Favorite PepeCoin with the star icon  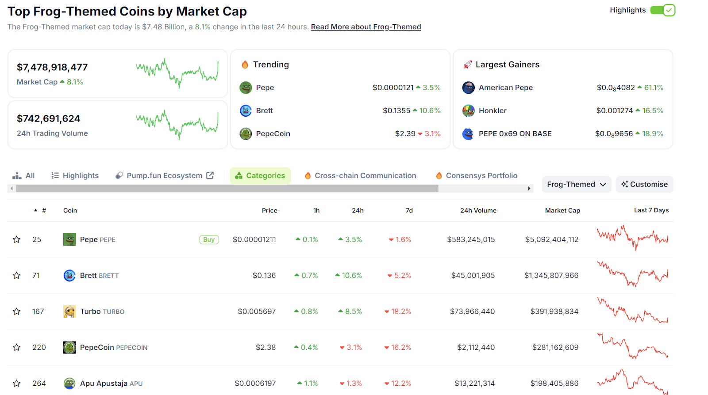tap(17, 347)
